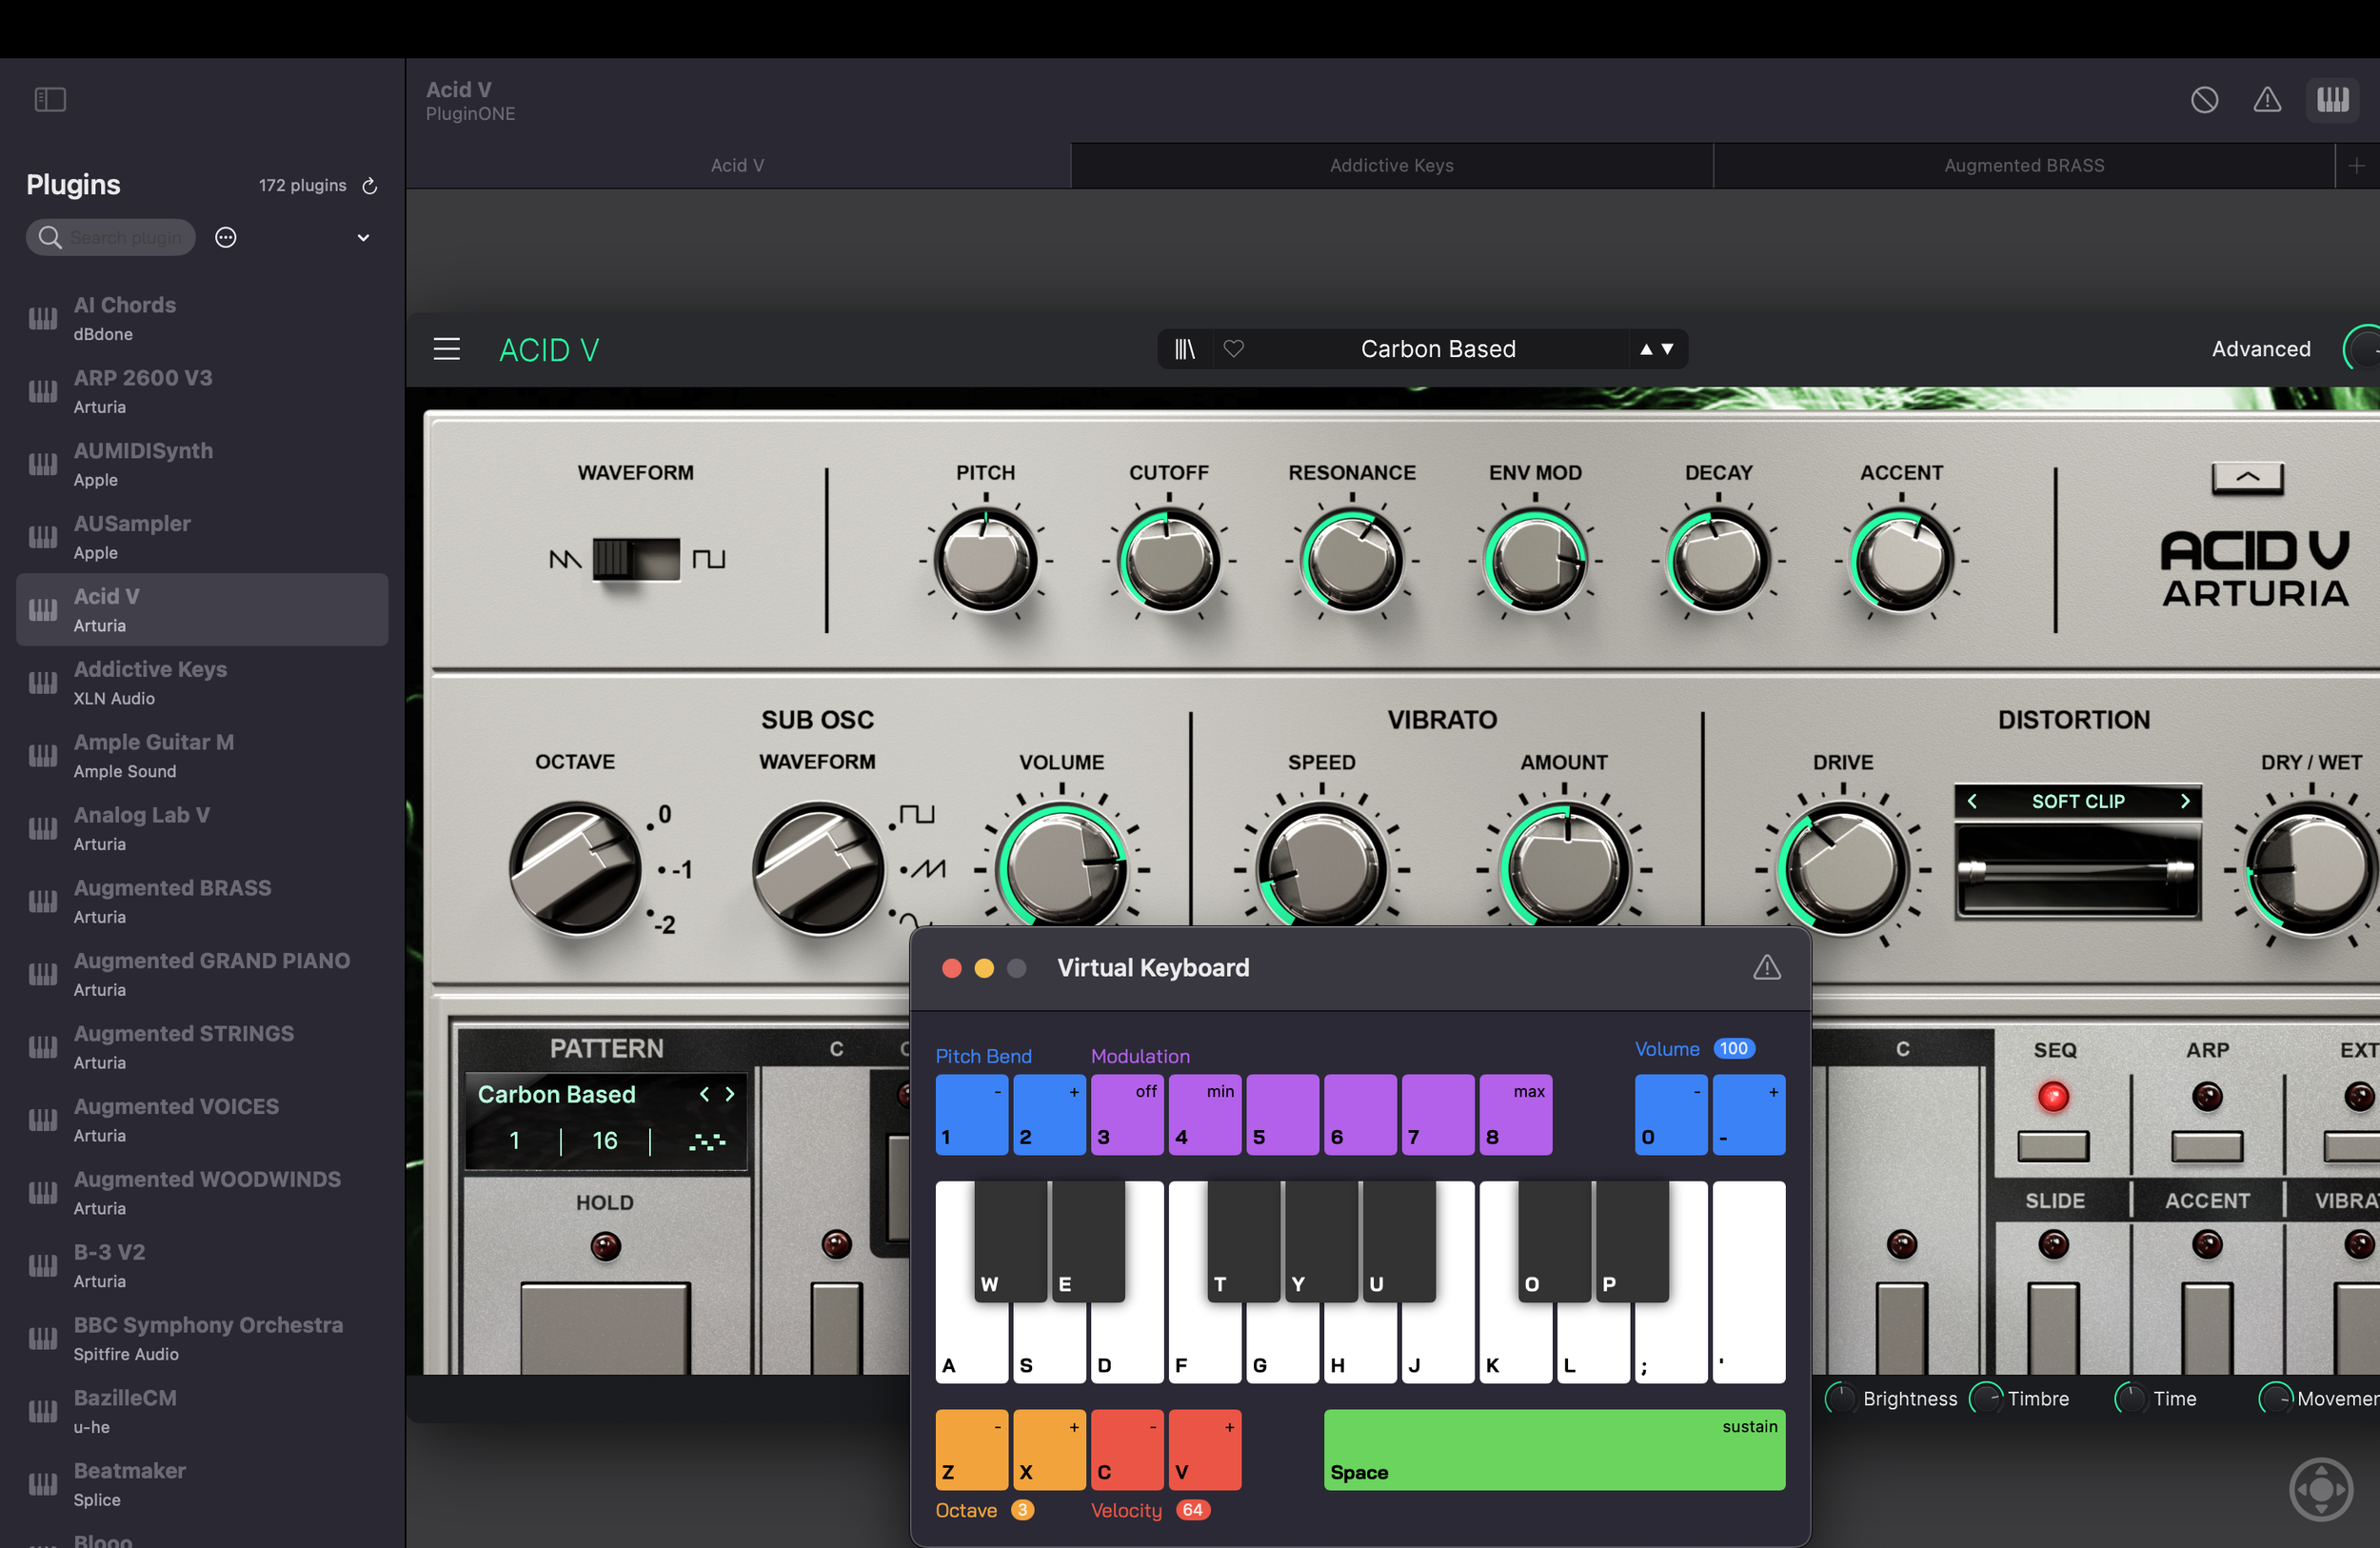The width and height of the screenshot is (2380, 1548).
Task: Open the header warning triangle icon
Action: pos(2267,99)
